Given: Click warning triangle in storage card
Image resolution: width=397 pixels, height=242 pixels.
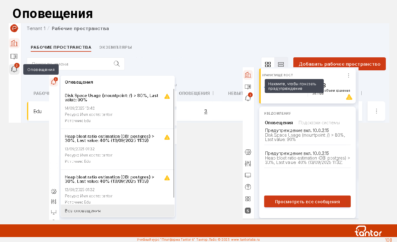Looking at the screenshot, I should (x=349, y=97).
